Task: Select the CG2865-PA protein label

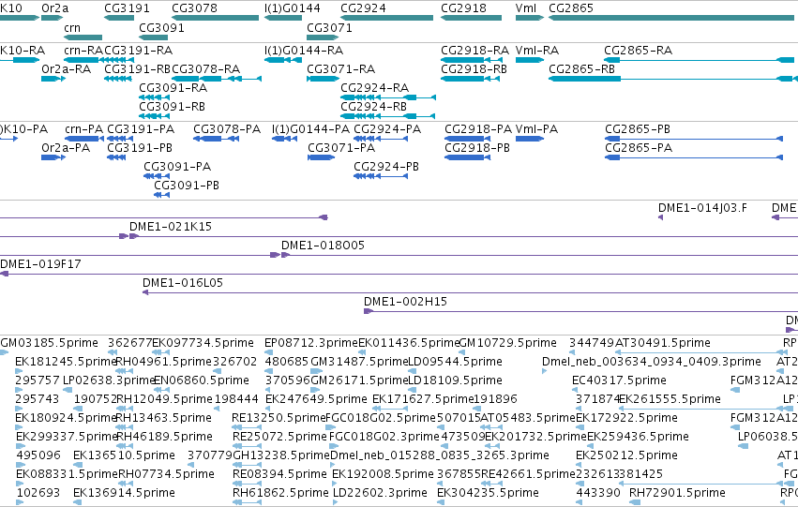Action: (639, 148)
